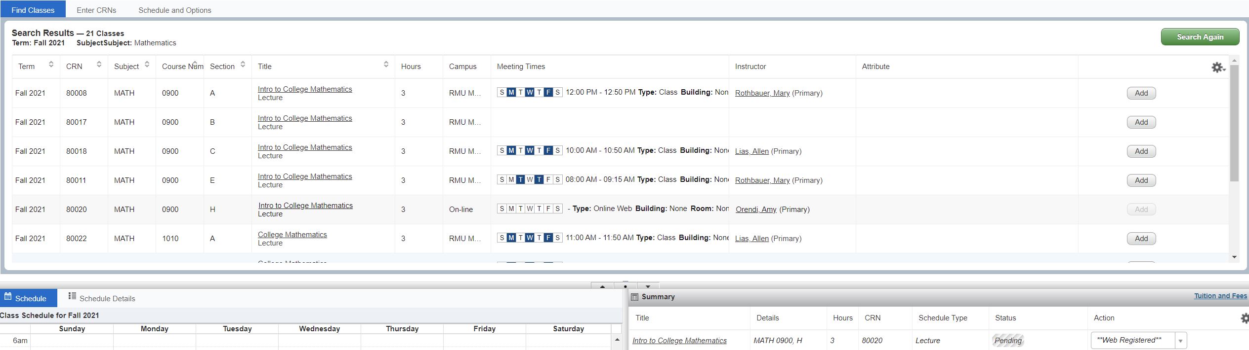Sort results by Title column arrows

pos(386,65)
